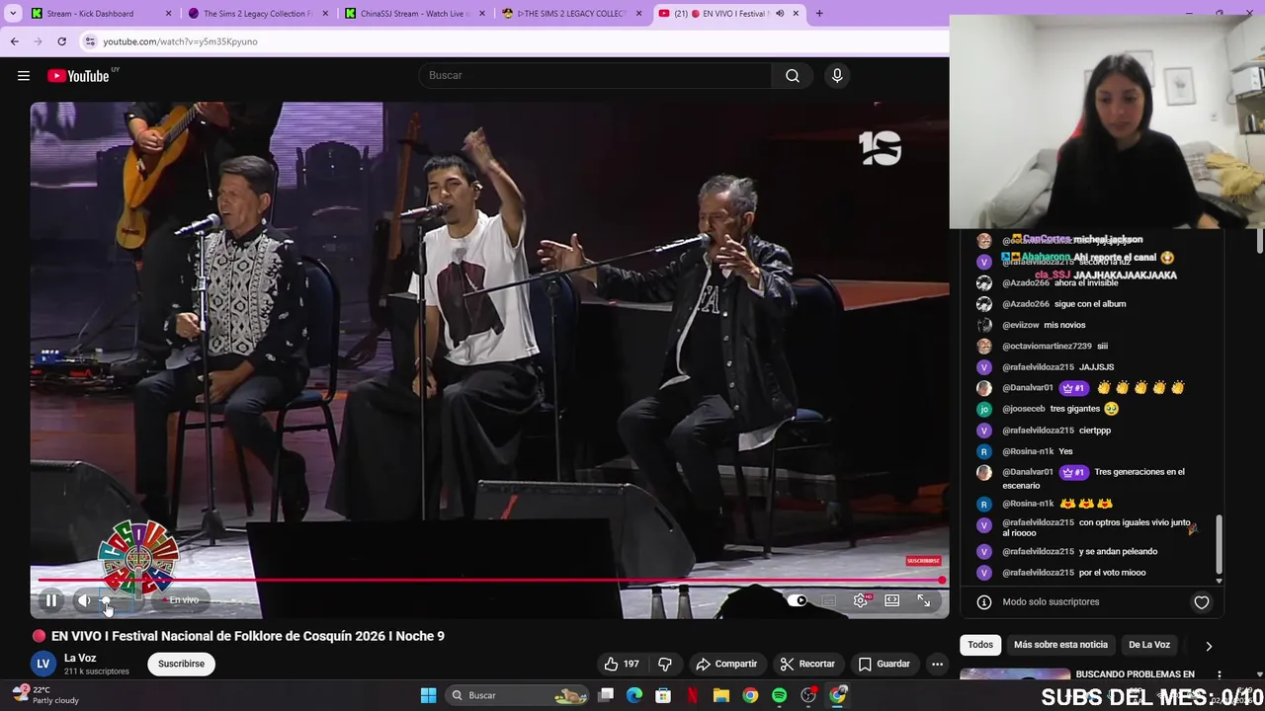Switch to 'THE SIMS 2 LEGACY COLLECT' tab
Screen dimensions: 1265x711
point(573,14)
